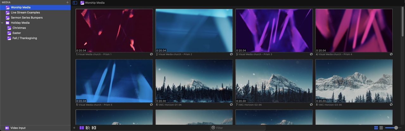Switch to list view
405x131 pixels.
point(381,128)
